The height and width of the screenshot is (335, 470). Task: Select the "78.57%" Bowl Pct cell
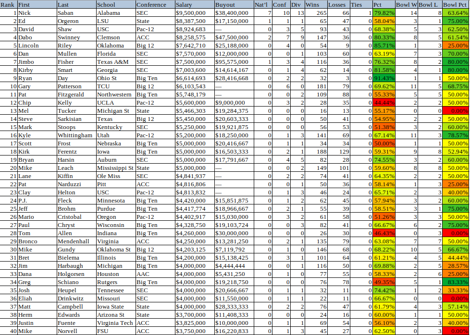pyautogui.click(x=456, y=135)
